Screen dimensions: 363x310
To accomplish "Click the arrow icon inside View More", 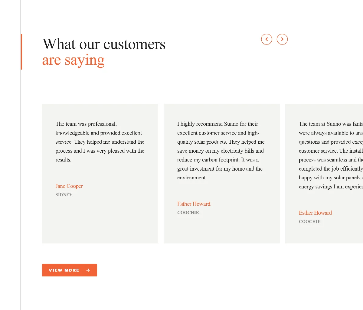I will click(x=88, y=270).
